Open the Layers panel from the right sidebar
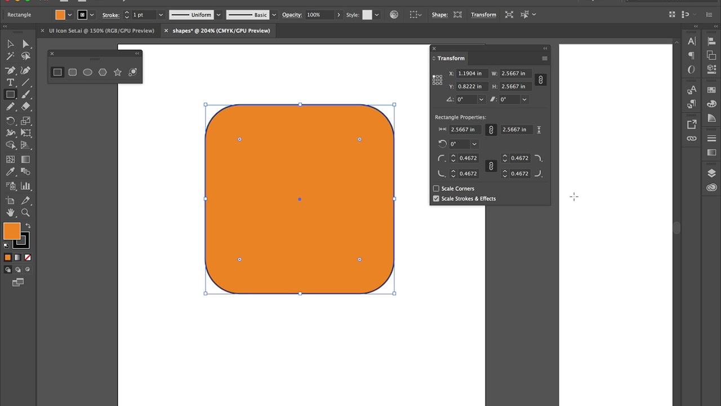 711,173
